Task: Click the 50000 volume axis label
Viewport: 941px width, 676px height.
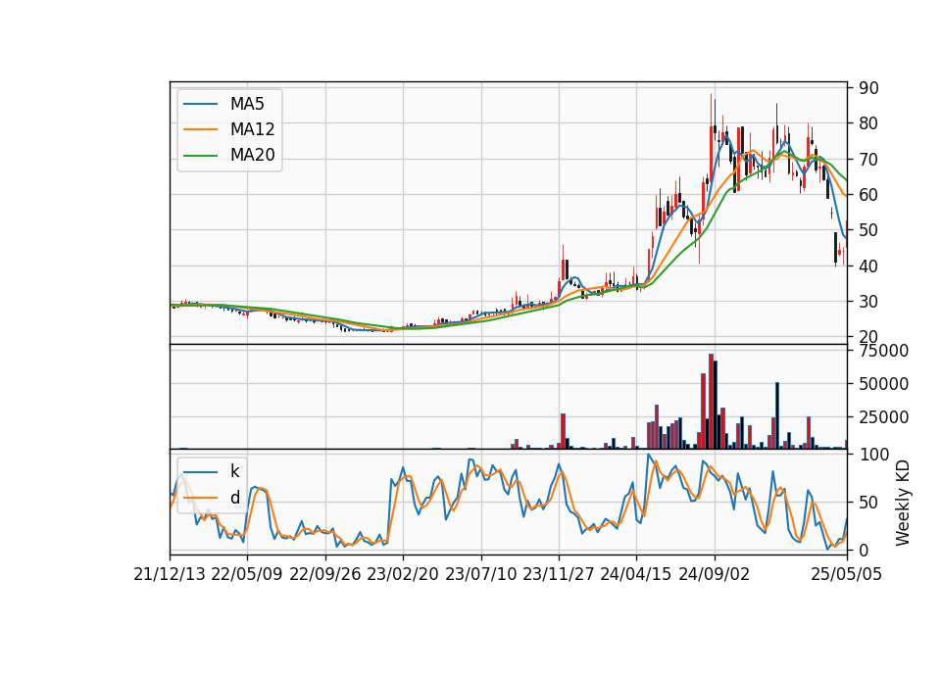Action: (x=883, y=384)
